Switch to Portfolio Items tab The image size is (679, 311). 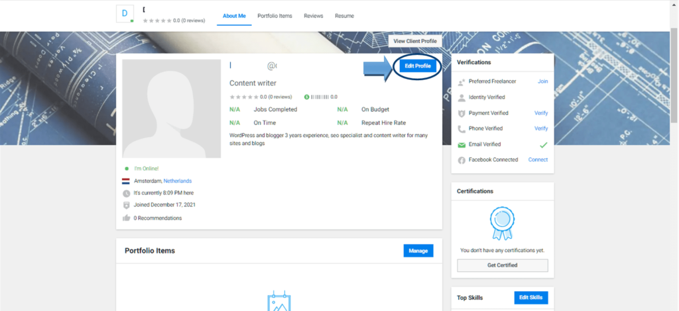pos(275,16)
